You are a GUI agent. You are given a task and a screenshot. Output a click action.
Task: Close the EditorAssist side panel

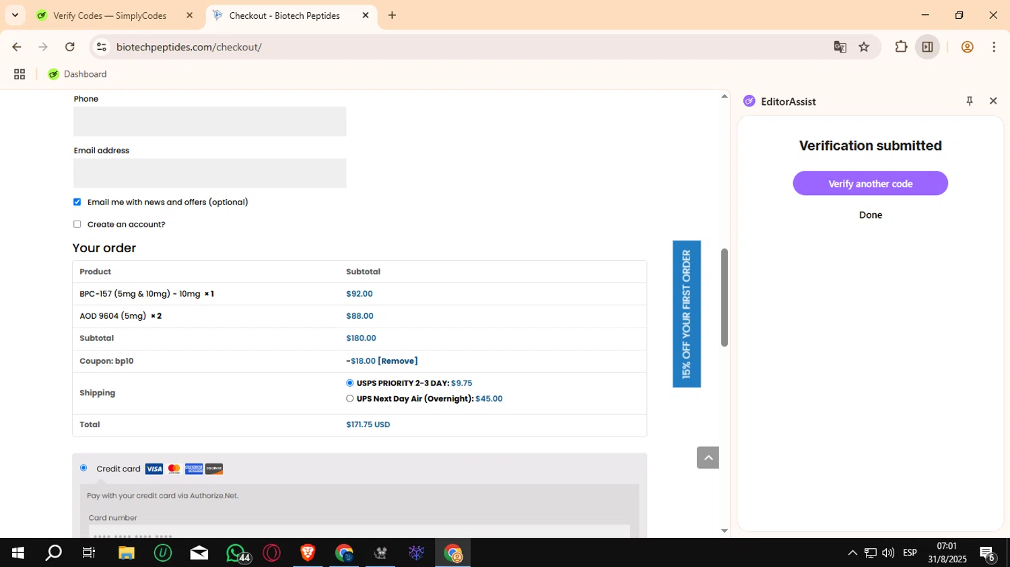click(993, 101)
